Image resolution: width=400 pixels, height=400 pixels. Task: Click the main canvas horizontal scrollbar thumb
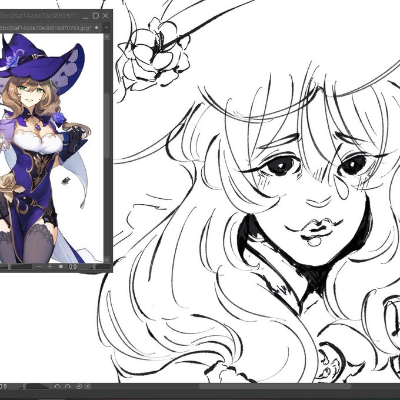[275, 386]
